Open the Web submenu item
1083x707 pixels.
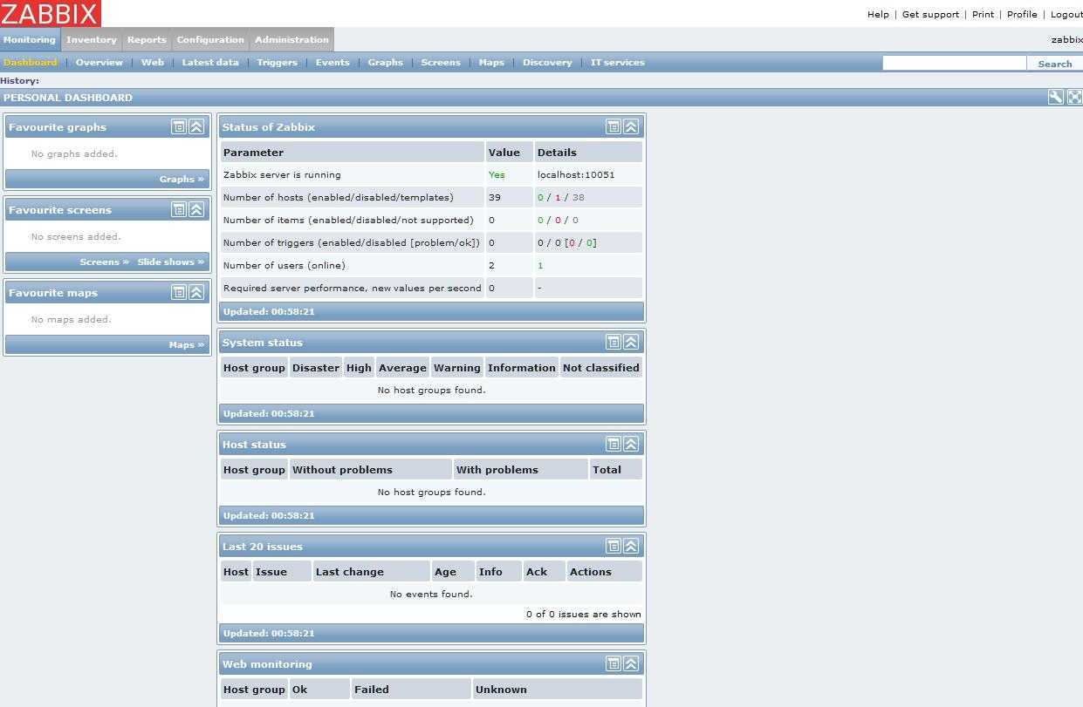click(x=153, y=62)
